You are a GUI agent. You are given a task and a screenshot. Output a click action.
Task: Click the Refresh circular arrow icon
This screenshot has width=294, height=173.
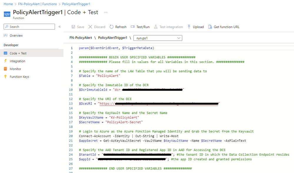click(112, 27)
